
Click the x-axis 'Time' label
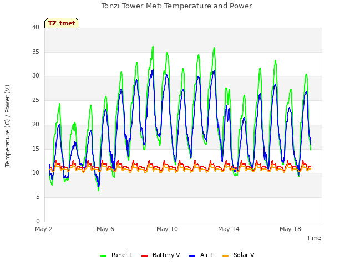[314, 238]
